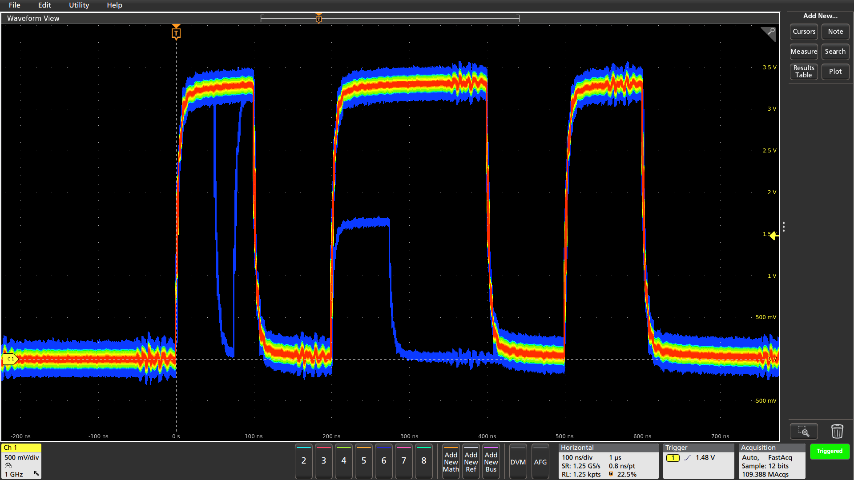Click the trigger position T marker
The width and height of the screenshot is (854, 480).
point(176,33)
